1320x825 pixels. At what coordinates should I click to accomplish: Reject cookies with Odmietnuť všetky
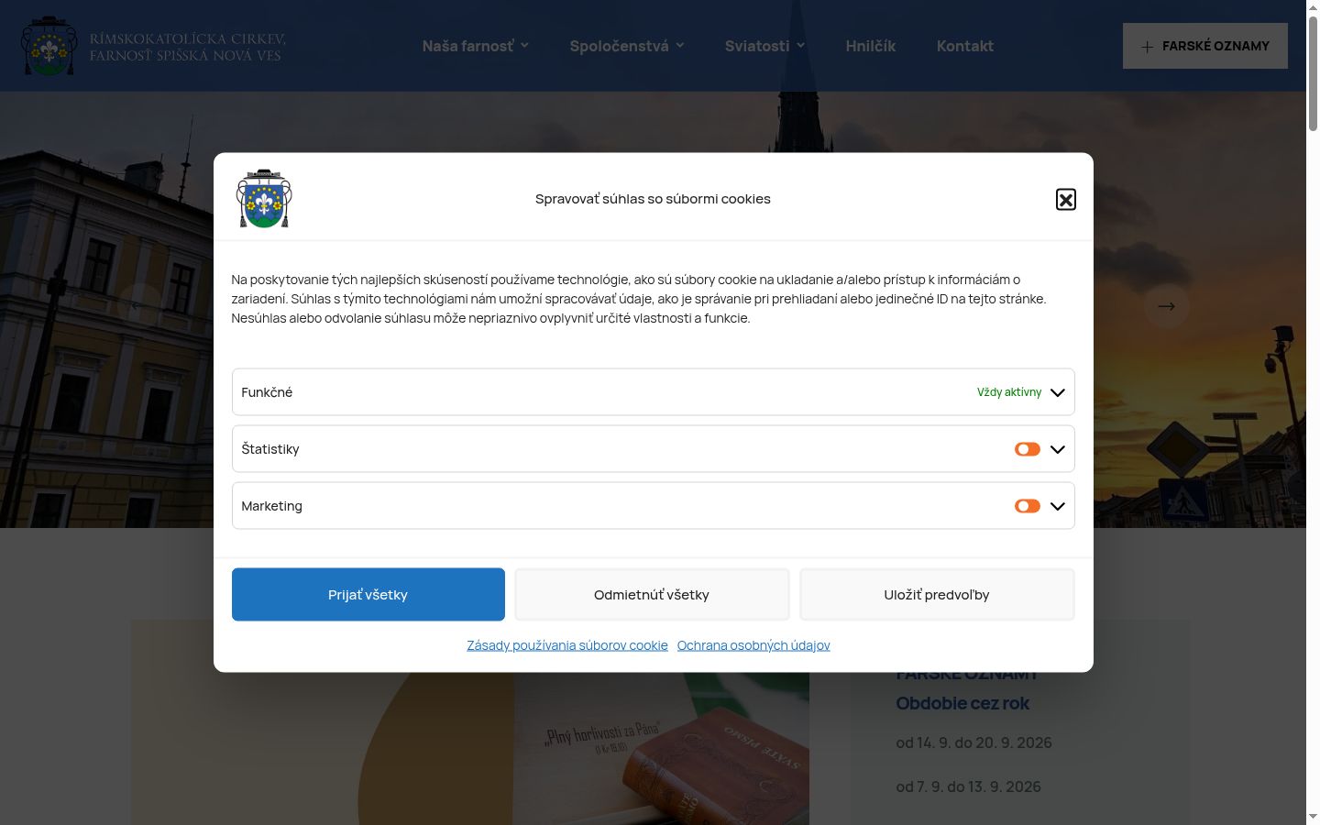click(x=652, y=594)
